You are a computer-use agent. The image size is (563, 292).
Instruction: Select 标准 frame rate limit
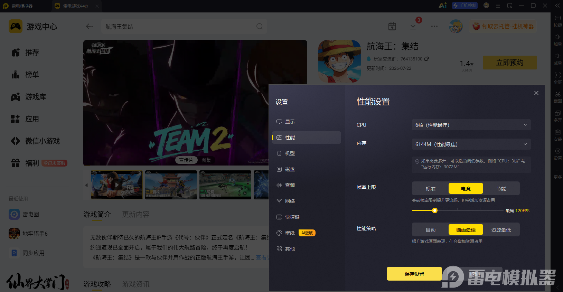431,189
